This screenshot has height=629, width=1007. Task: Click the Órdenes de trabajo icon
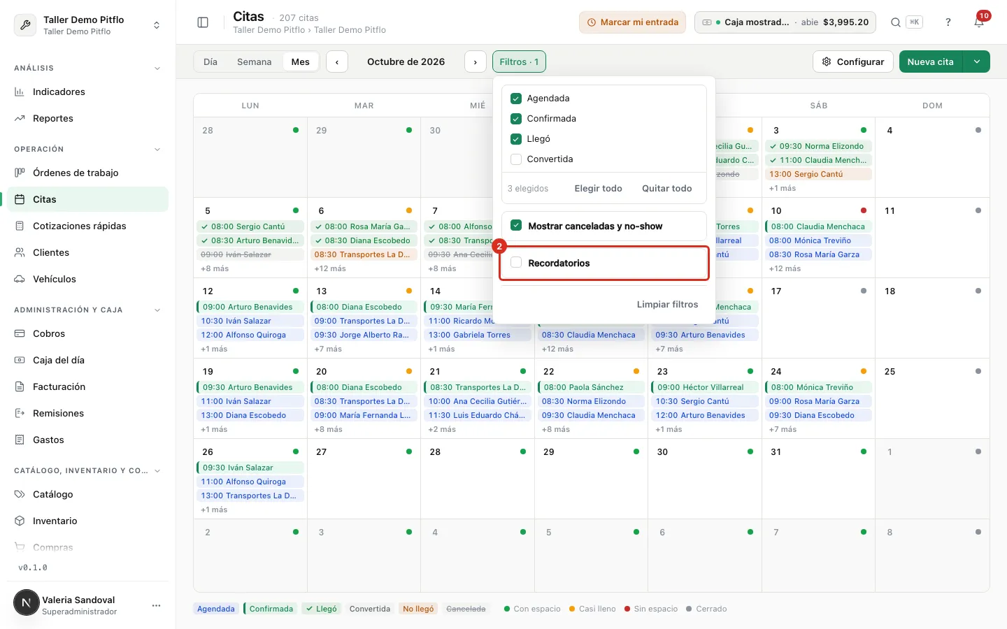(x=20, y=173)
